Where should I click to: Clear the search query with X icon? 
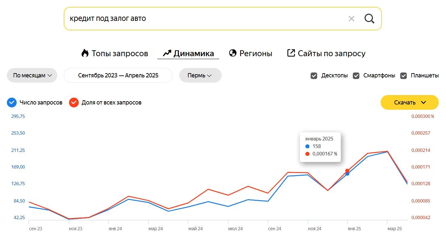(352, 19)
